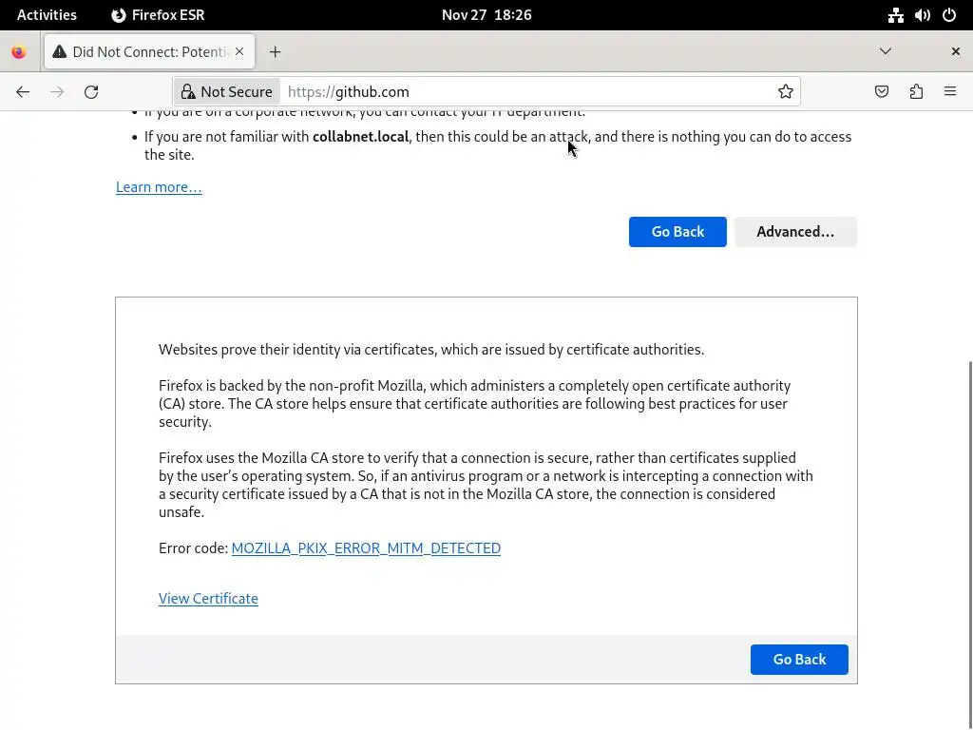Bookmark this page with the star icon
Viewport: 973px width, 730px height.
tap(786, 92)
